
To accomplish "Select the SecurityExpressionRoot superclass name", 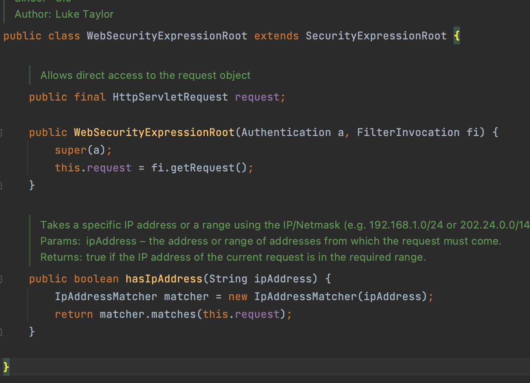I will tap(376, 36).
